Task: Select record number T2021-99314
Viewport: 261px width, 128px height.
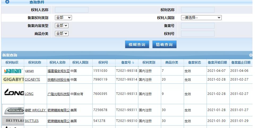Action: click(127, 80)
